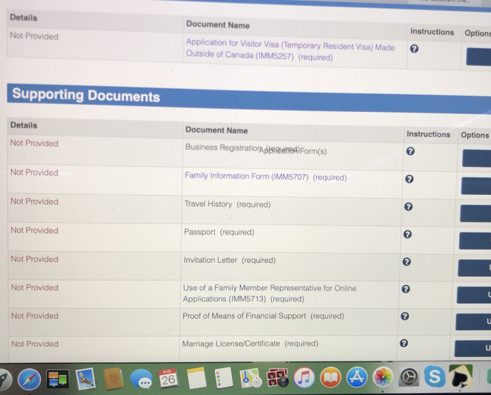
Task: Open the Family Information Form (IMM5707) link
Action: (x=265, y=176)
